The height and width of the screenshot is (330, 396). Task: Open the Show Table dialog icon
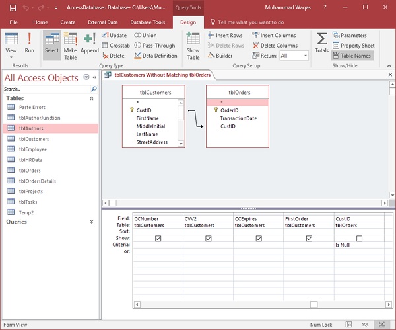point(193,44)
